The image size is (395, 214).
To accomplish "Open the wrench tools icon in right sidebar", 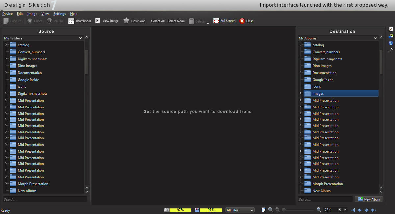I will pyautogui.click(x=391, y=50).
